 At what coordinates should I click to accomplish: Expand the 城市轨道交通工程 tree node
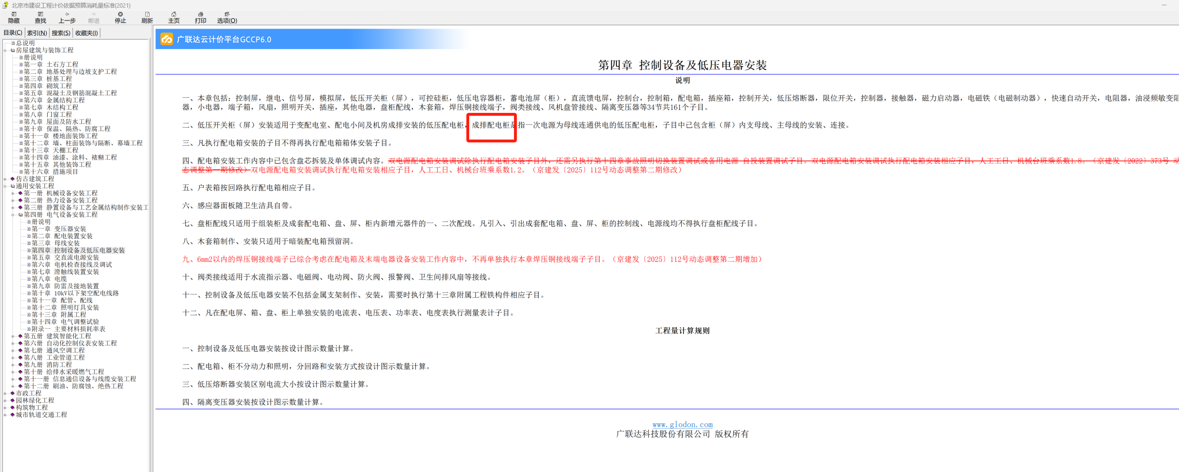tap(6, 415)
